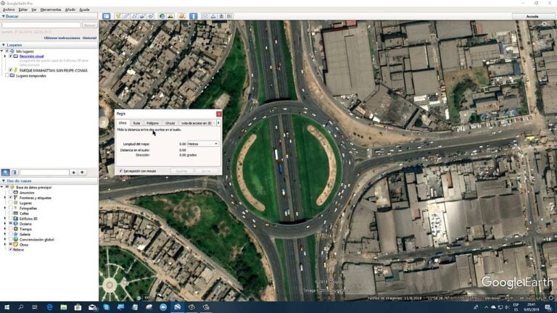Image resolution: width=557 pixels, height=313 pixels.
Task: Click Obtener instrucciones link
Action: click(x=62, y=38)
